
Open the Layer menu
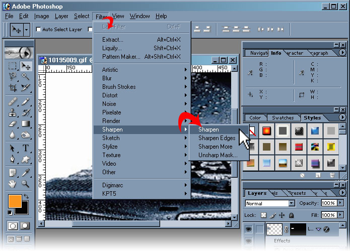(61, 16)
